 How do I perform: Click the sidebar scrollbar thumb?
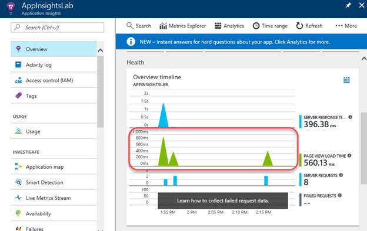(101, 91)
